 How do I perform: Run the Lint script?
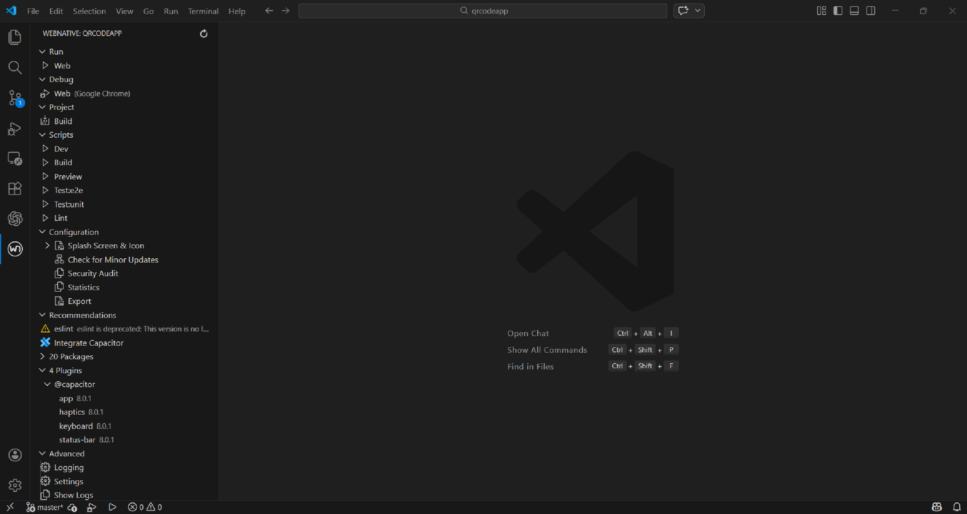pyautogui.click(x=125, y=218)
